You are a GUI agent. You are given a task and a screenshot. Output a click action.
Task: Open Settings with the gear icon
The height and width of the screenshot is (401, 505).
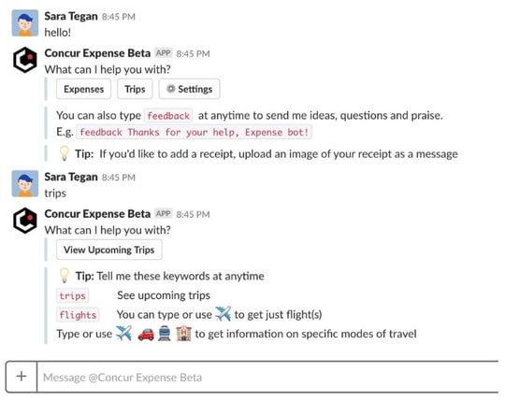click(189, 89)
